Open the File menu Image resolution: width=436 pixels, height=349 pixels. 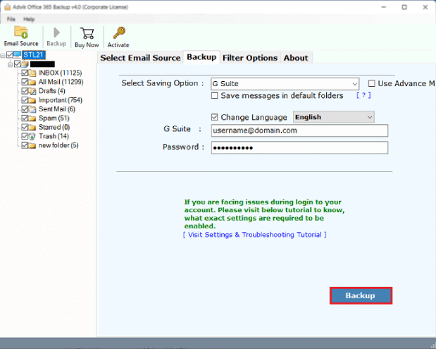(x=11, y=19)
